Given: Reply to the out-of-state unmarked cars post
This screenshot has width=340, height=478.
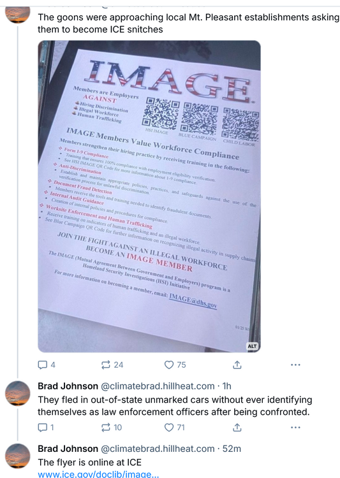Looking at the screenshot, I should pyautogui.click(x=46, y=428).
